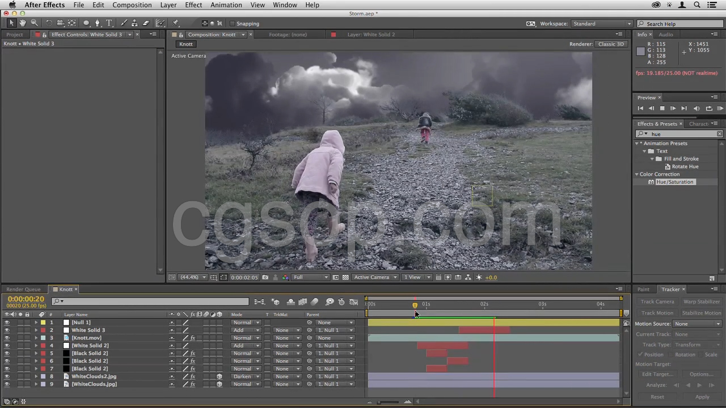
Task: Open the Motion Source dropdown
Action: pyautogui.click(x=697, y=324)
